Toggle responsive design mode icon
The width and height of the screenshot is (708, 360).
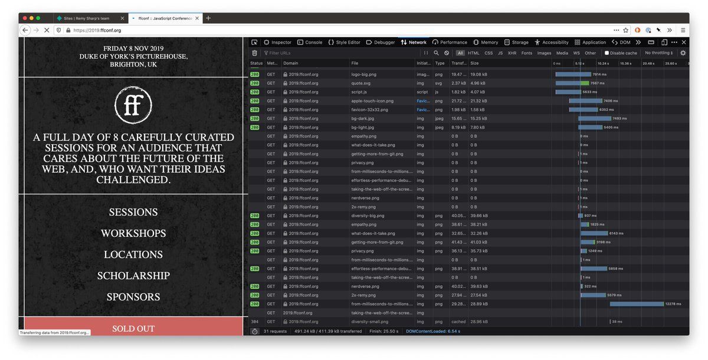tap(664, 42)
